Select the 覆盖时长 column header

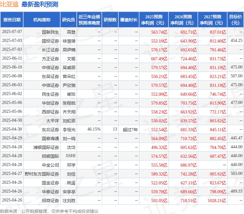[x=129, y=20]
